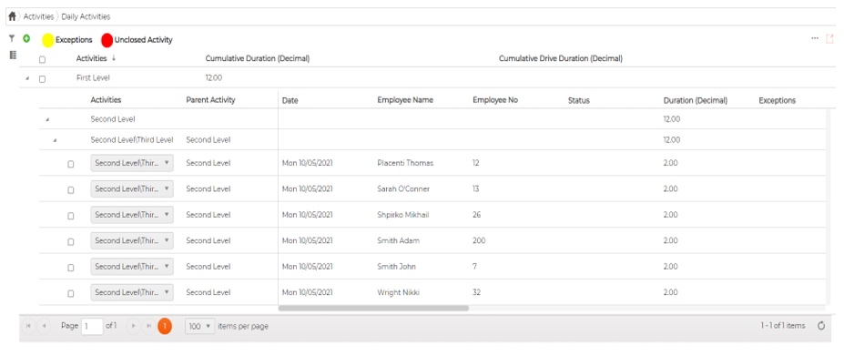Open the filter funnel icon
Image resolution: width=844 pixels, height=356 pixels.
12,39
